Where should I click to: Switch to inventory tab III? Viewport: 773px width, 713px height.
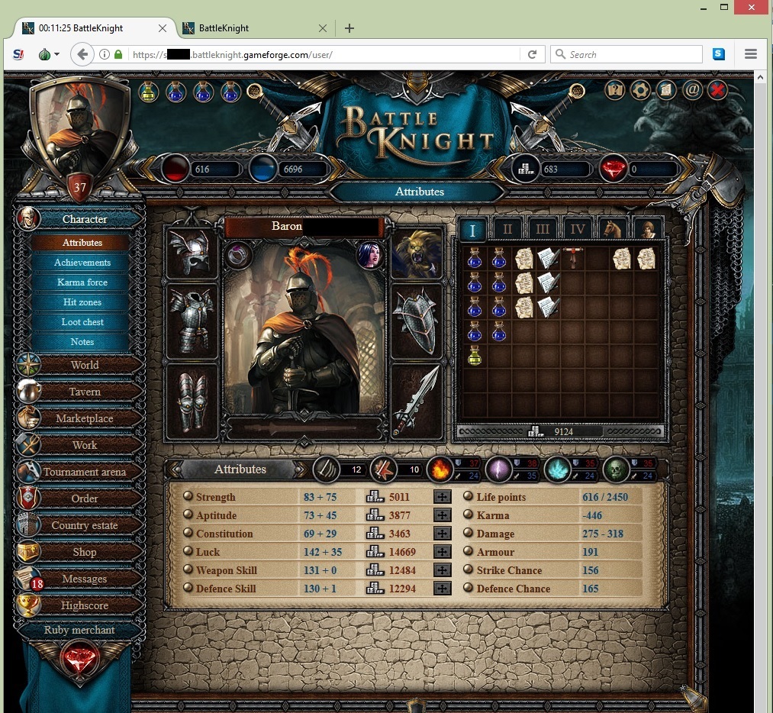[543, 229]
